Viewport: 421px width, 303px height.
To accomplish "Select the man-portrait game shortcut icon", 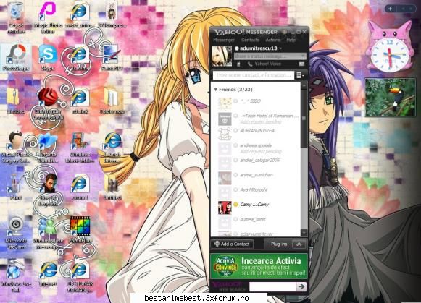I will [x=49, y=189].
